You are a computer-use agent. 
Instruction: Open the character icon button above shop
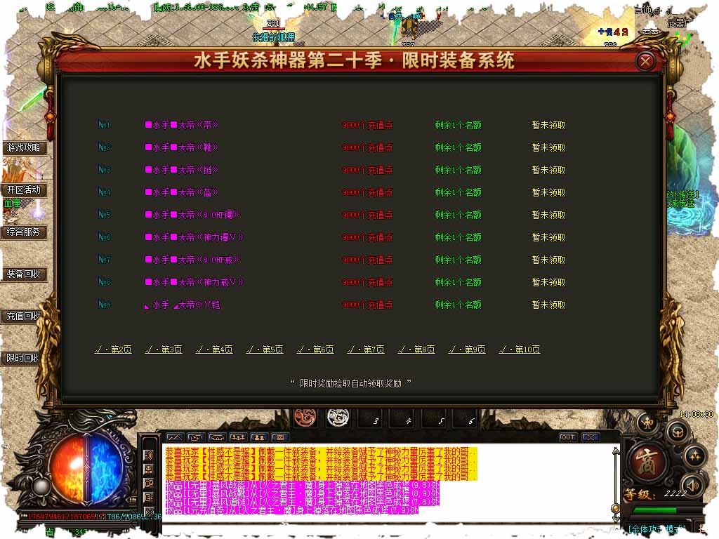[647, 422]
